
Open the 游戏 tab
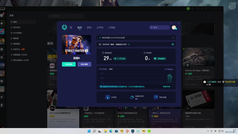click(x=89, y=27)
